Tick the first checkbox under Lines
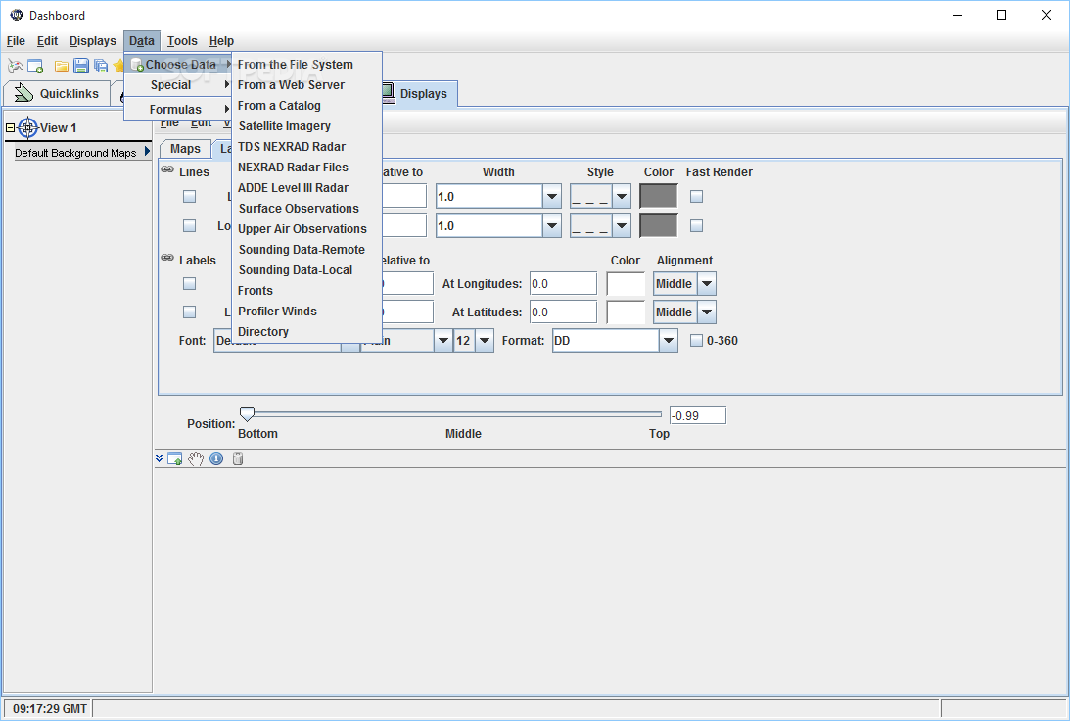The width and height of the screenshot is (1070, 721). pos(190,197)
